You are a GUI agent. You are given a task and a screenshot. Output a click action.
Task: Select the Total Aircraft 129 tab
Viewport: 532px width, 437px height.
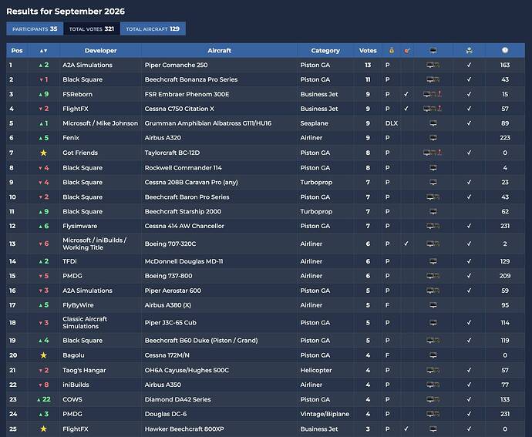[x=153, y=29]
